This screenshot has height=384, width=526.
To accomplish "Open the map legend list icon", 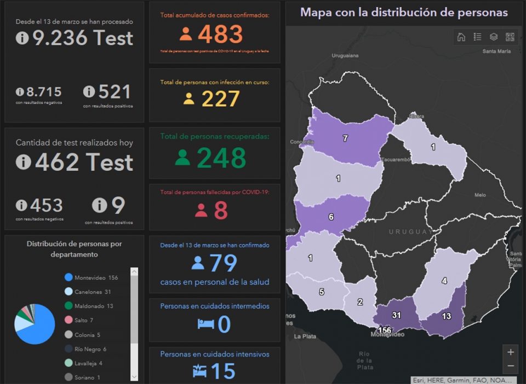I will point(477,37).
